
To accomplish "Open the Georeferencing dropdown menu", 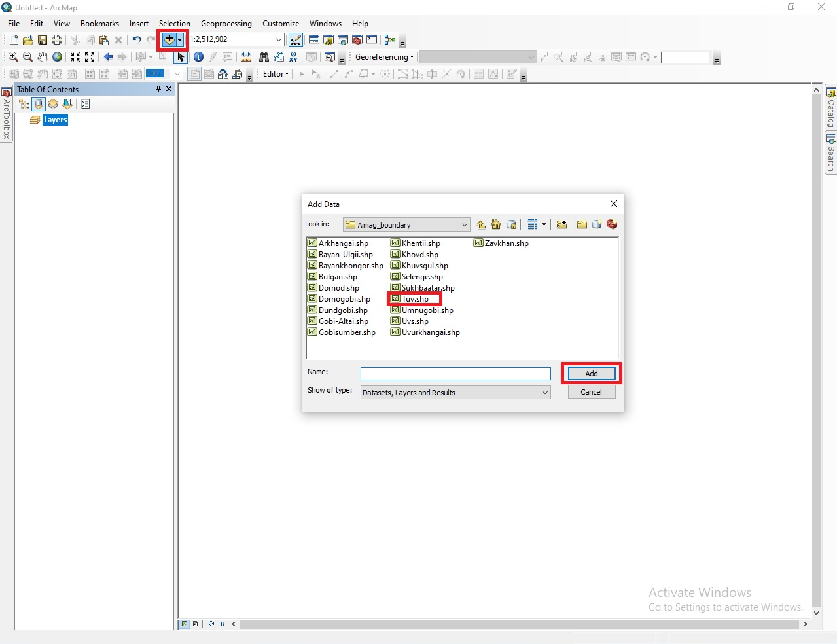I will coord(384,57).
